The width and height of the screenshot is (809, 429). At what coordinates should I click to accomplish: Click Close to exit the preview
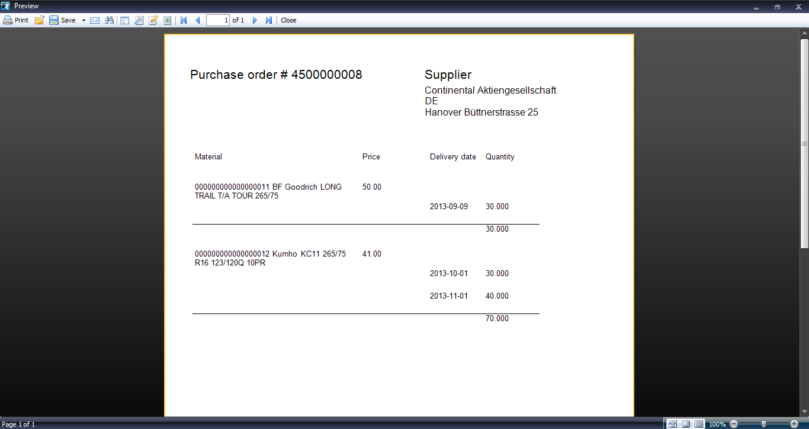(288, 20)
